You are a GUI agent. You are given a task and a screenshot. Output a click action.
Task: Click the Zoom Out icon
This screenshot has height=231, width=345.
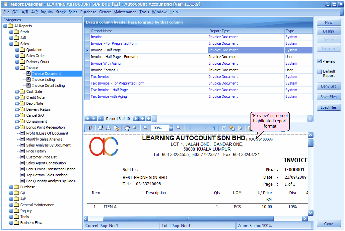pyautogui.click(x=145, y=128)
